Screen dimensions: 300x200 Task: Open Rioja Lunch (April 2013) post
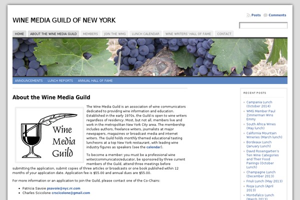[259, 188]
